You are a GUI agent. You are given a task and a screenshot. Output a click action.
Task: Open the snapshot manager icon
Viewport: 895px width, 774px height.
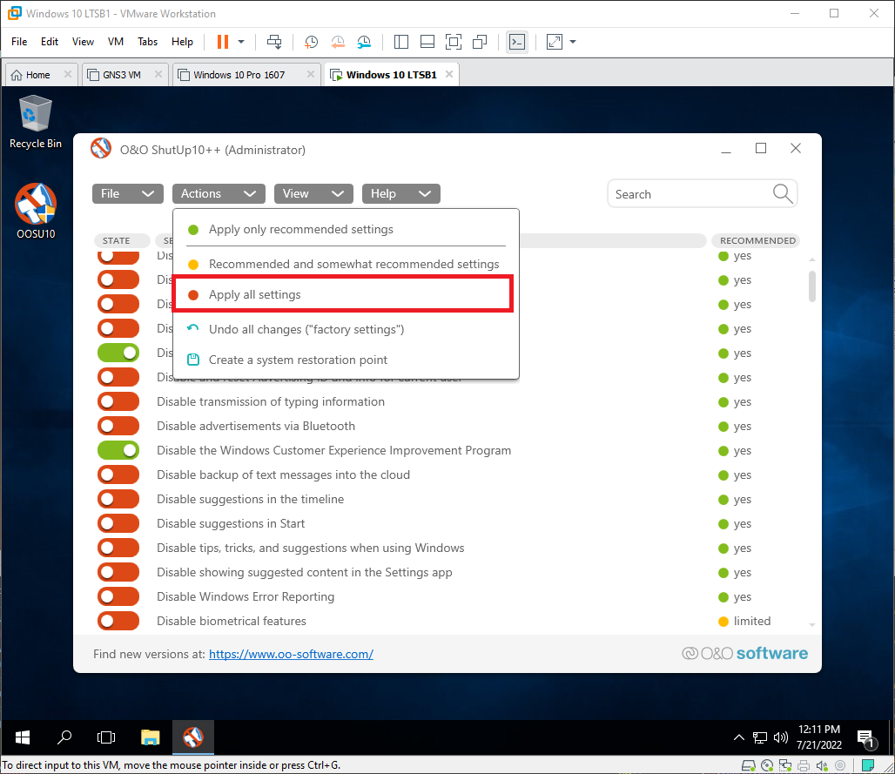click(x=364, y=42)
